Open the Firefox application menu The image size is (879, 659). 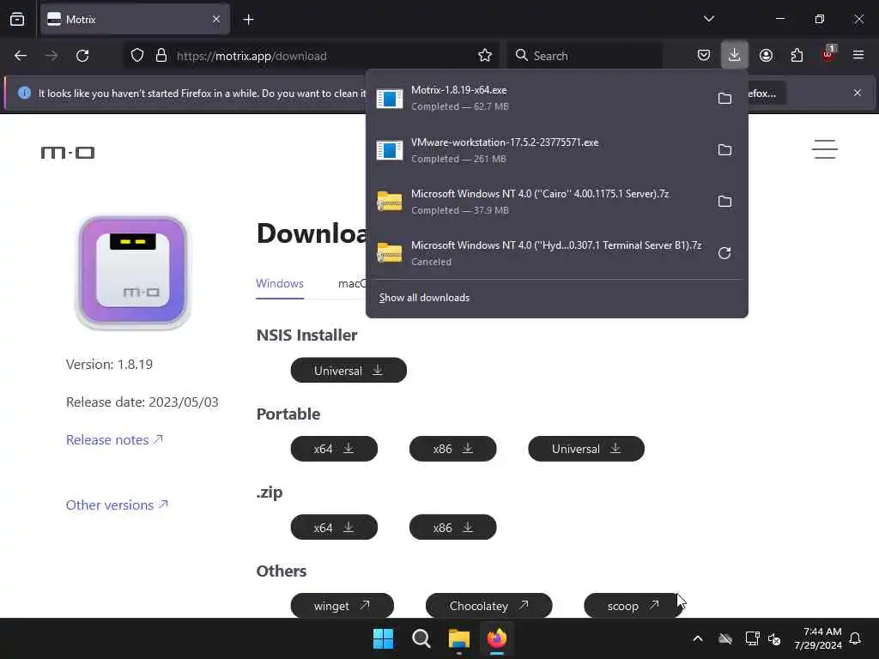[x=858, y=56]
